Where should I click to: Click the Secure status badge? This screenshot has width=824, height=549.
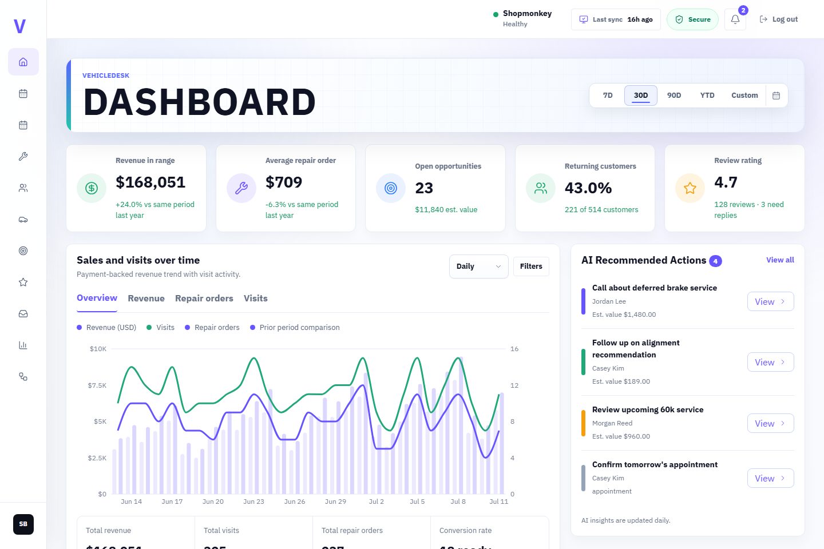692,19
